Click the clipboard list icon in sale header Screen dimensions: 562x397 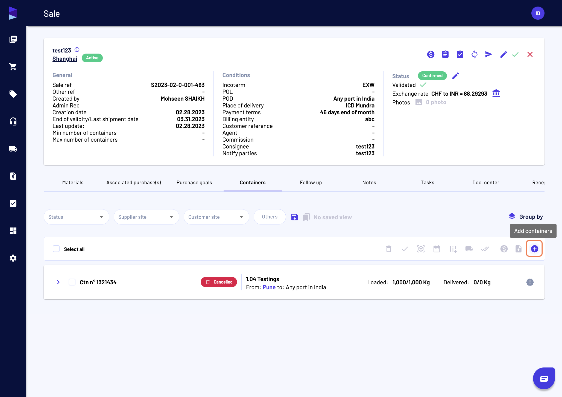tap(445, 54)
